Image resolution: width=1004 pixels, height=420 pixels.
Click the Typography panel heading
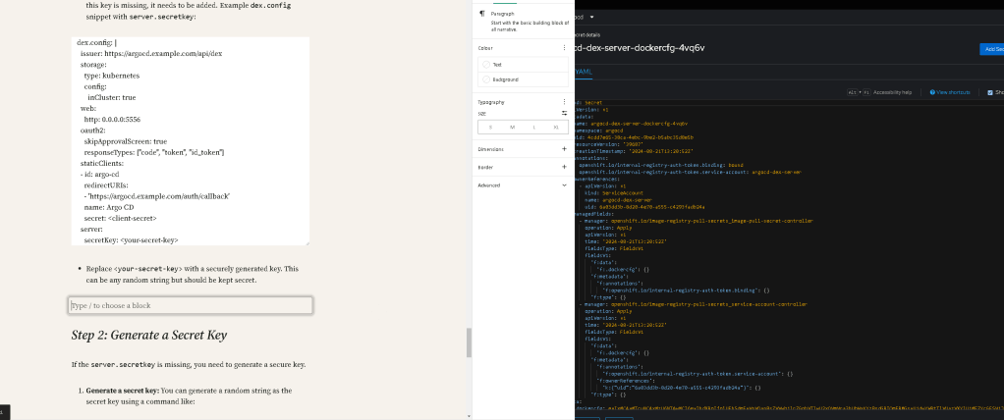(491, 102)
